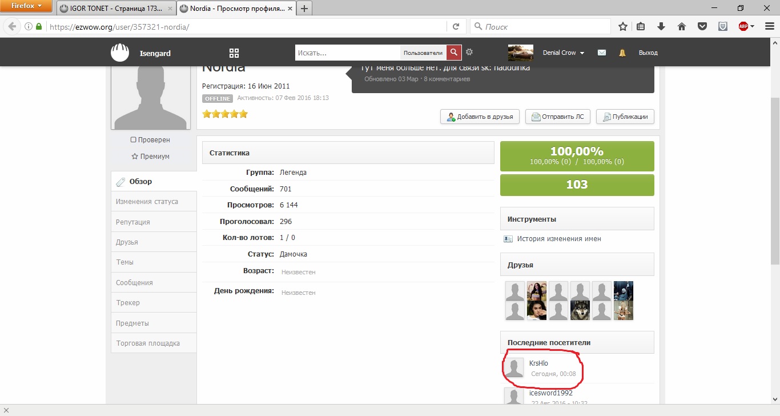Open Сообщения profile tab
The height and width of the screenshot is (416, 780).
click(x=154, y=282)
